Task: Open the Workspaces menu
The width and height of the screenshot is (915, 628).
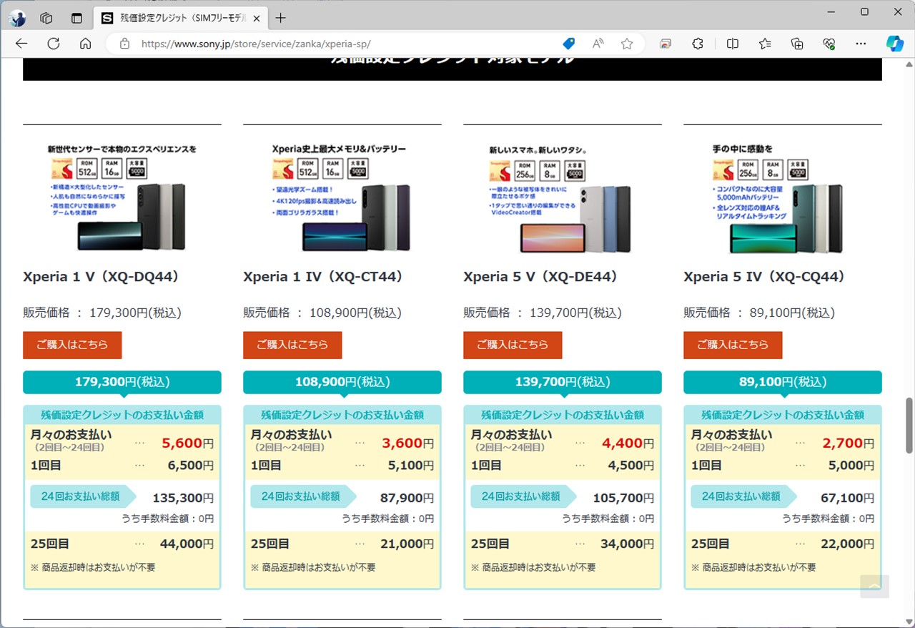Action: point(46,18)
